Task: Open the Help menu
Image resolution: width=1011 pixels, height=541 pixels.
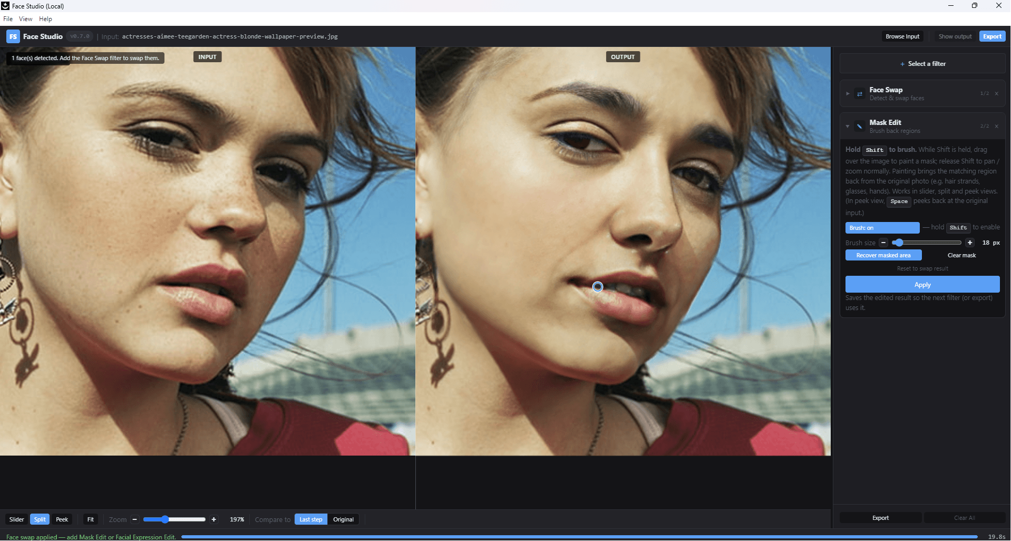Action: (46, 19)
